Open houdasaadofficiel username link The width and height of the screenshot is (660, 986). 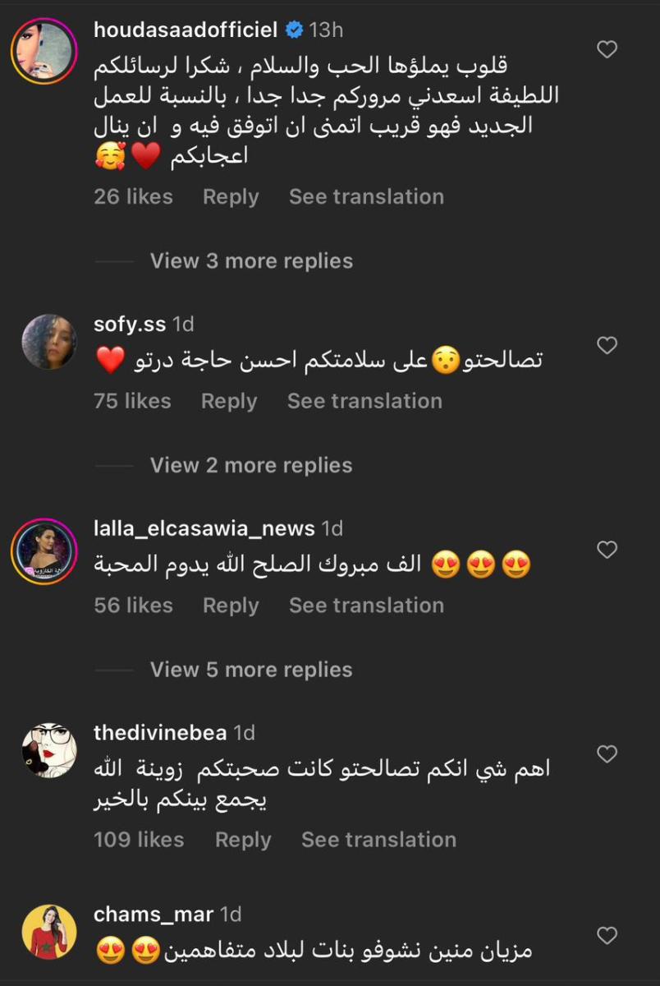tap(187, 30)
